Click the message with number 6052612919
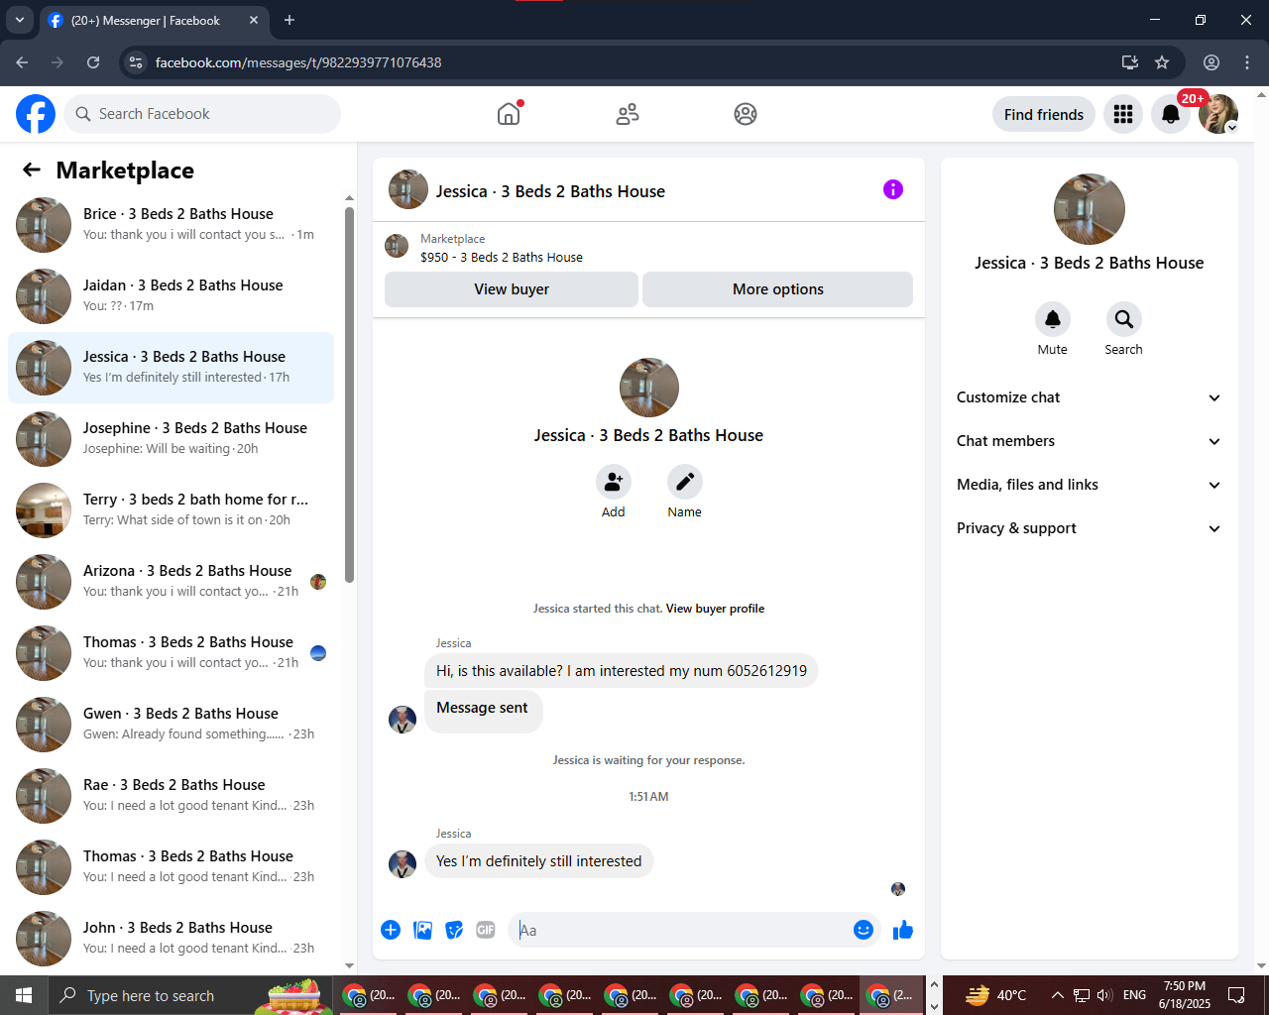 [622, 671]
